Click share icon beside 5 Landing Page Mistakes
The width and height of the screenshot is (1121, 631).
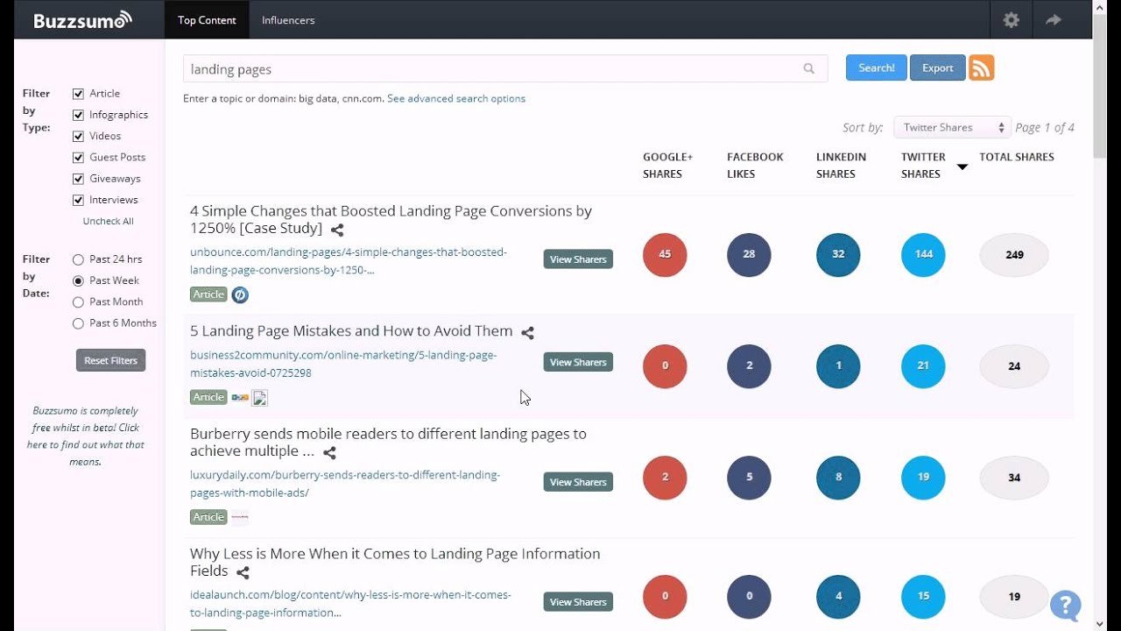pyautogui.click(x=527, y=332)
